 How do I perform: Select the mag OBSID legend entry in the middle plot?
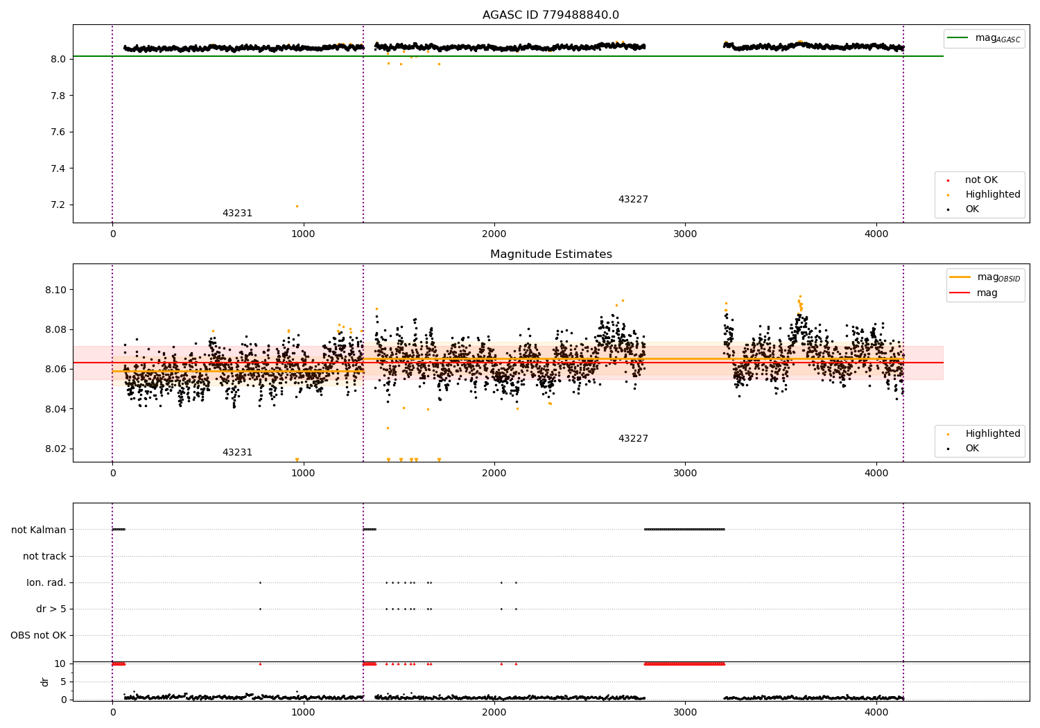coord(985,277)
